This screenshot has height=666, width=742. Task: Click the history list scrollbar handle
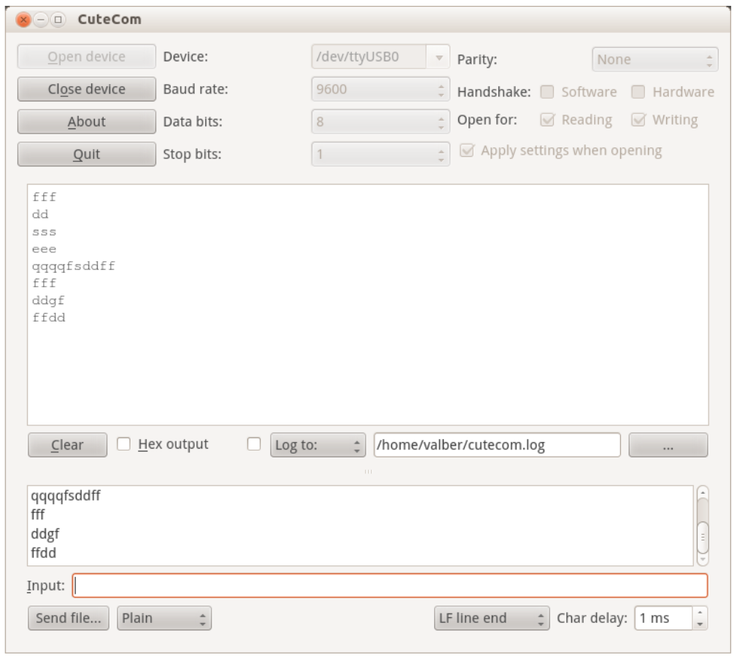click(703, 536)
